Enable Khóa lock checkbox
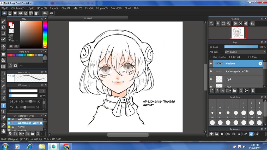 (250, 57)
